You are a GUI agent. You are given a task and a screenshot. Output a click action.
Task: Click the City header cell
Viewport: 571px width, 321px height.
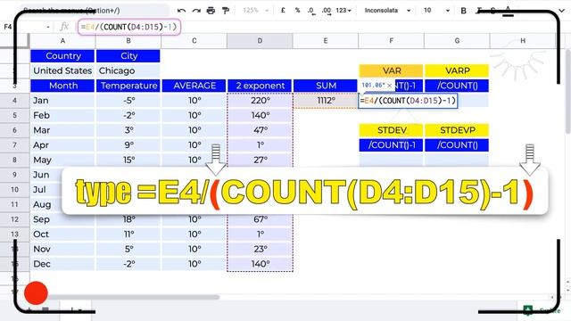[128, 56]
